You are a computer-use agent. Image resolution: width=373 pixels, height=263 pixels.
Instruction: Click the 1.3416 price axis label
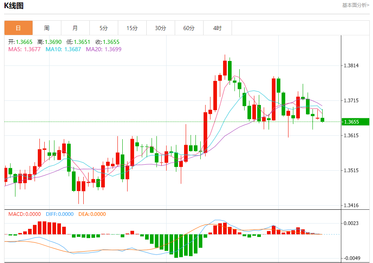[x=351, y=205]
